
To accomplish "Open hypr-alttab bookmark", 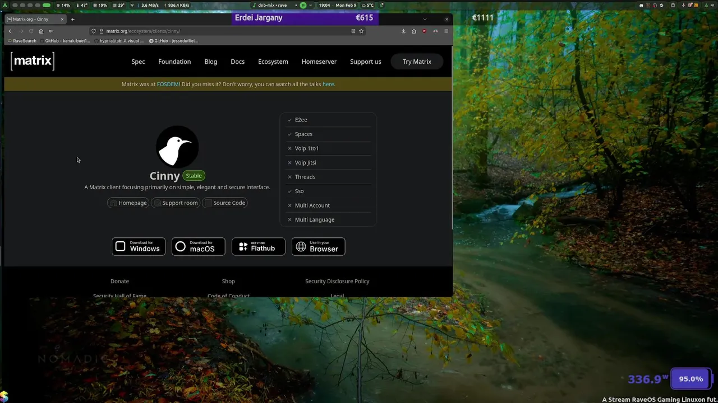I will click(x=118, y=41).
